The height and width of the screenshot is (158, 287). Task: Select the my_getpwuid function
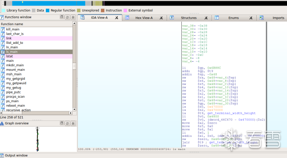pos(36,83)
